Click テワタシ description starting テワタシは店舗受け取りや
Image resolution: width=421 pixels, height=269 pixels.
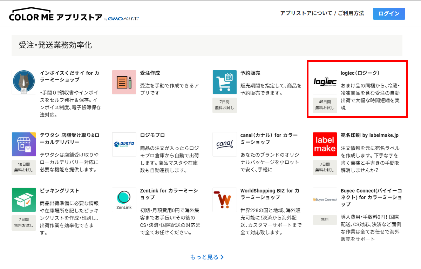pos(69,162)
